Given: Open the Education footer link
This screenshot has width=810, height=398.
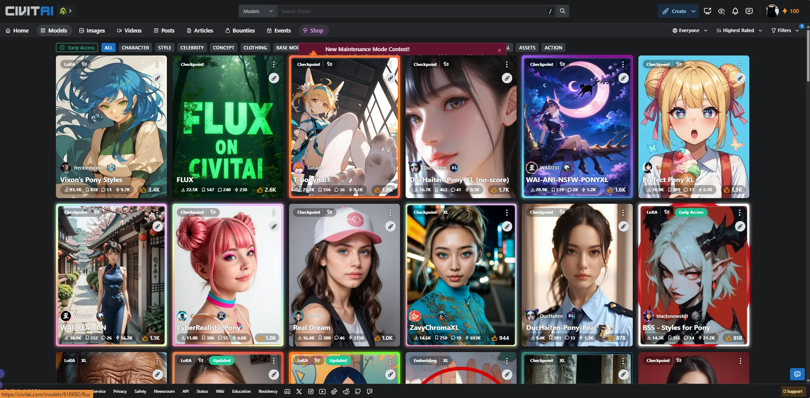Looking at the screenshot, I should (x=241, y=391).
